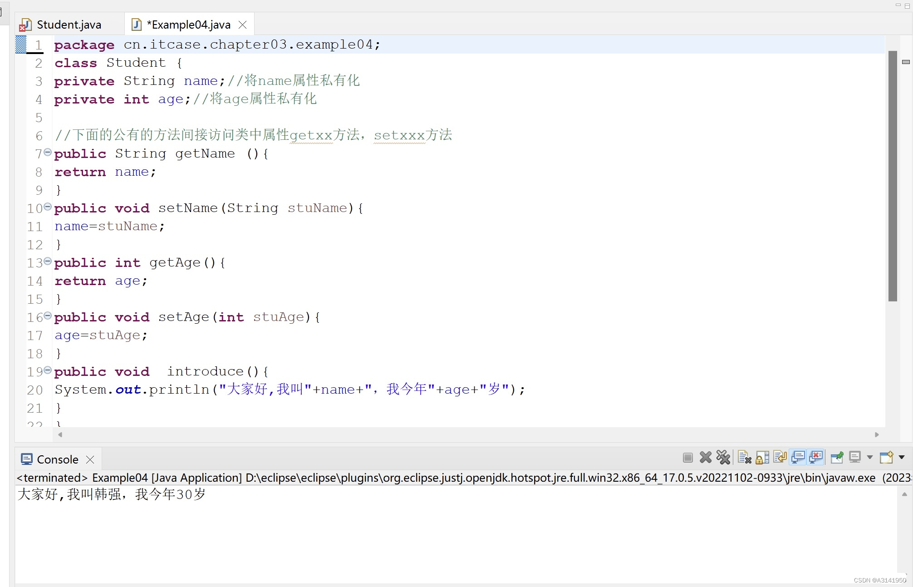This screenshot has height=587, width=913.
Task: Remove all terminated launches icon
Action: coord(723,458)
